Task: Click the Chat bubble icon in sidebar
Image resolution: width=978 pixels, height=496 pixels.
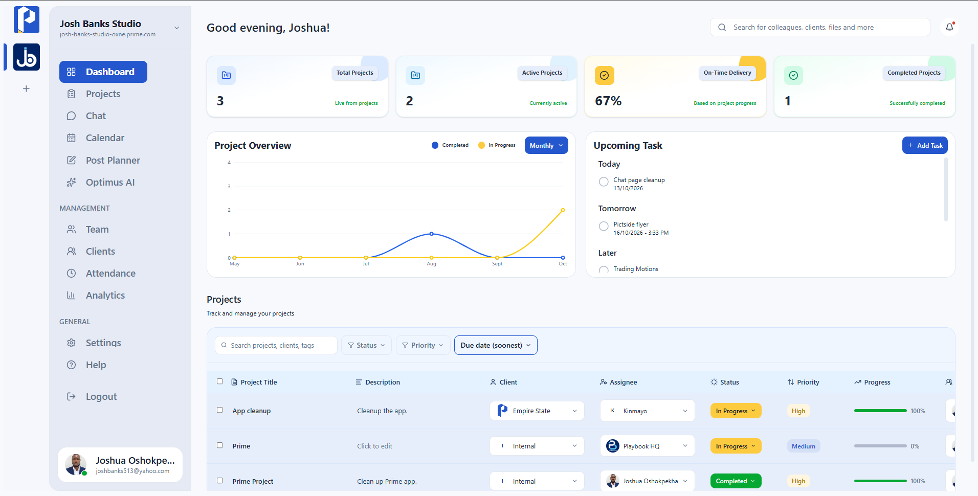Action: (x=72, y=116)
